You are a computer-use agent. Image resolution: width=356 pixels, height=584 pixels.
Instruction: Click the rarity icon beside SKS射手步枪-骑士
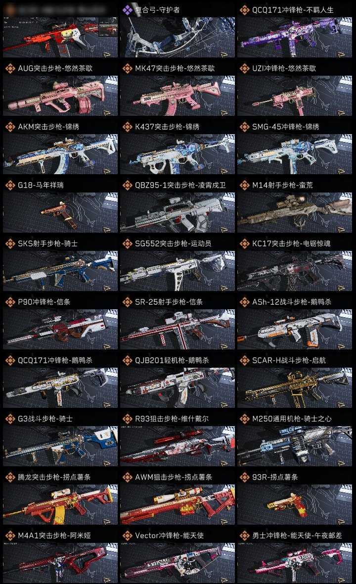pos(10,243)
